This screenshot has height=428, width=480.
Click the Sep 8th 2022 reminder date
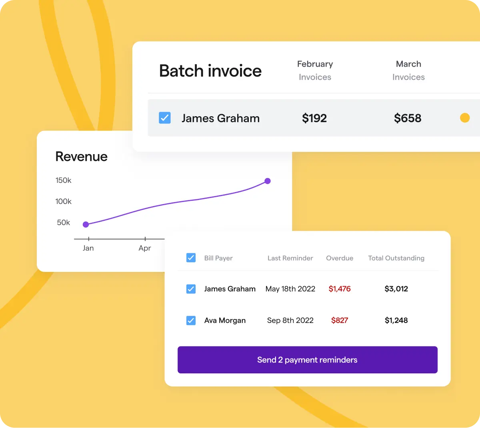[290, 320]
